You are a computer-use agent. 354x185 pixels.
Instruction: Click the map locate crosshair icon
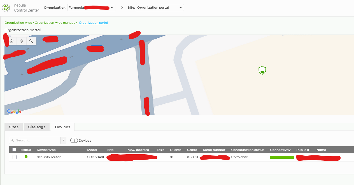(x=21, y=41)
